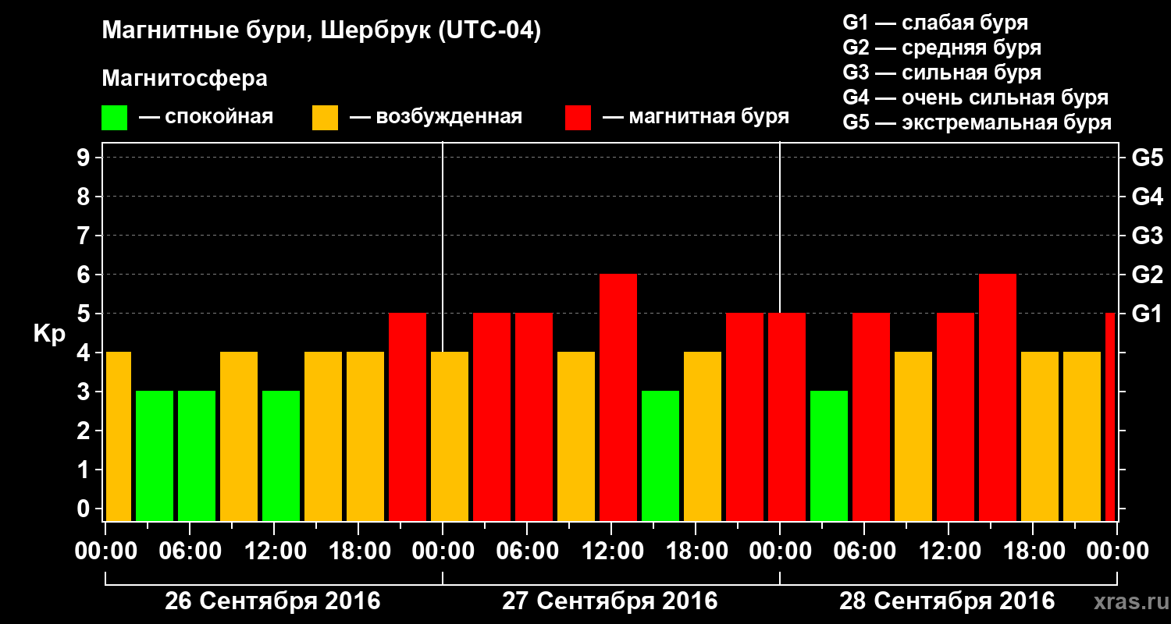Click the 'G1 — слабая буря' line
Screen dimensions: 1171x624
coord(935,23)
